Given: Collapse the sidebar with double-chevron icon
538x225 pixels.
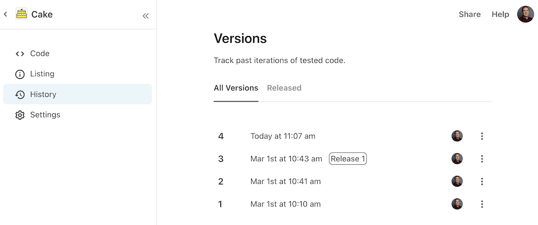Looking at the screenshot, I should (x=146, y=16).
